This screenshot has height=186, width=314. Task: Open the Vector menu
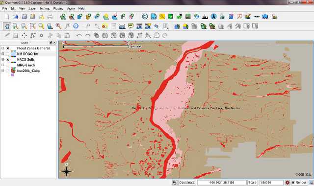[71, 9]
